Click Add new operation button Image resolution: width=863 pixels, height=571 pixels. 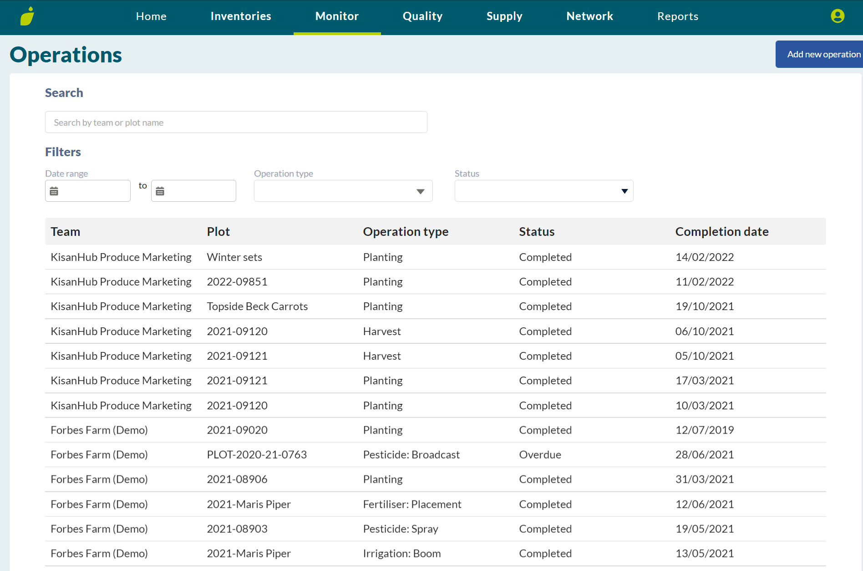point(819,54)
